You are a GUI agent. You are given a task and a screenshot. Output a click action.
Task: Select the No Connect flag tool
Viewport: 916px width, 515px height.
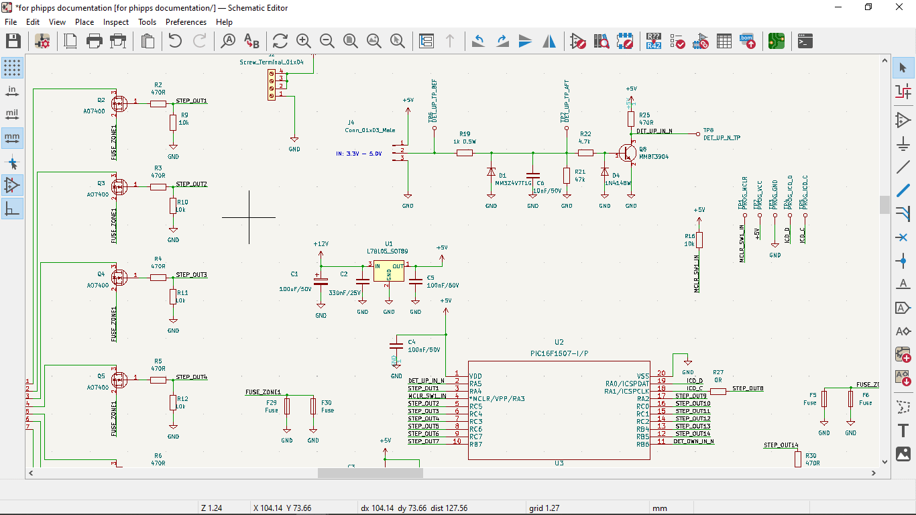point(903,237)
